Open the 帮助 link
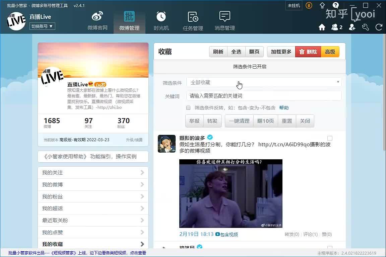Screen dimensions: 386x257 284,108
